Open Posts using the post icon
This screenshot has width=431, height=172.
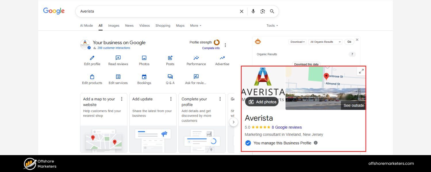coord(170,58)
